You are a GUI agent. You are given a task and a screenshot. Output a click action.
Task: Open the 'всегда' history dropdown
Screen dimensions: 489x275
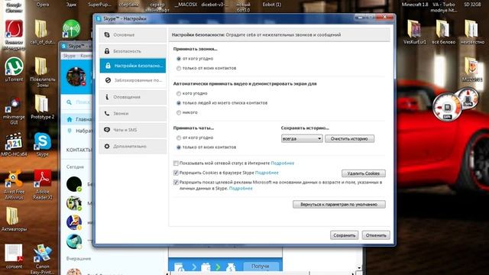(x=302, y=138)
